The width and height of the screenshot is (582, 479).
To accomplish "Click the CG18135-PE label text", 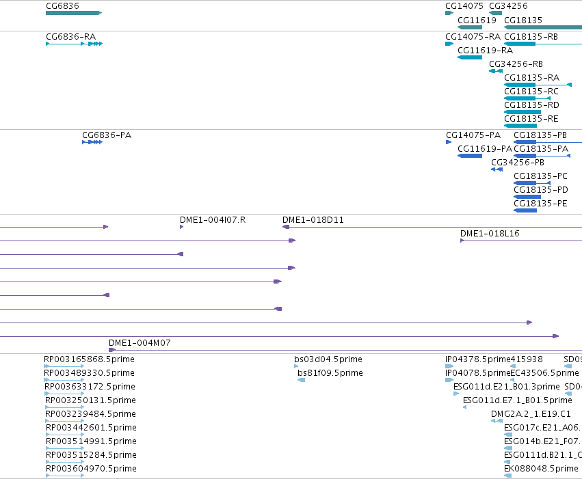I will pos(540,204).
